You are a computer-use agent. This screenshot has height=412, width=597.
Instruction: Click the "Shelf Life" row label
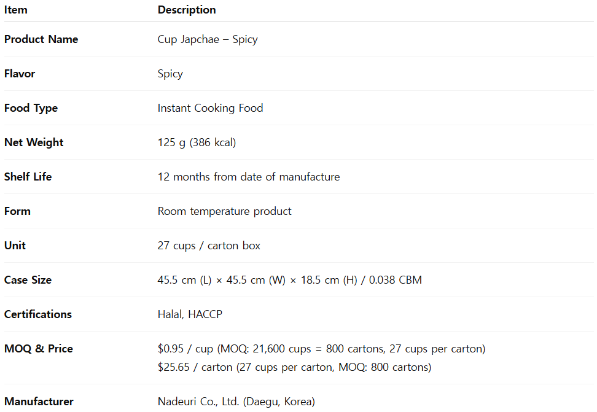28,177
